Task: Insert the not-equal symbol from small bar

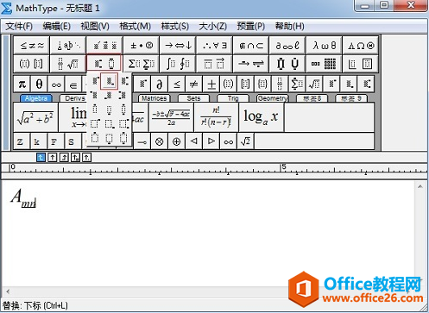Action: 193,85
